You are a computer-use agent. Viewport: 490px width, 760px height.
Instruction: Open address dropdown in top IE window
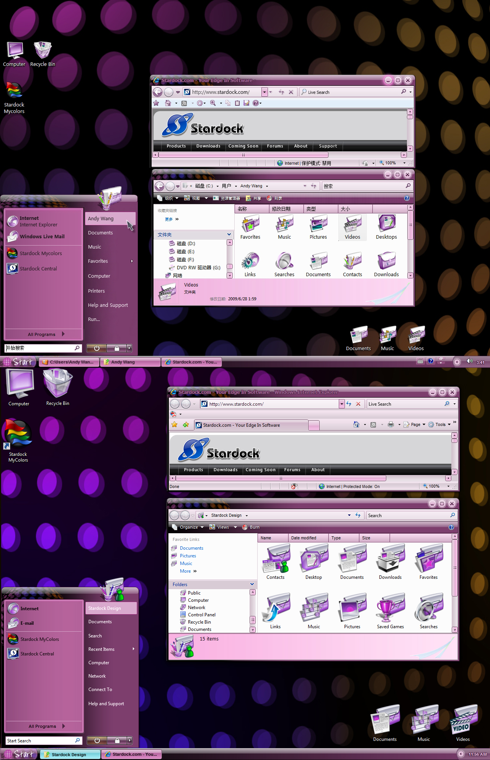coord(264,92)
